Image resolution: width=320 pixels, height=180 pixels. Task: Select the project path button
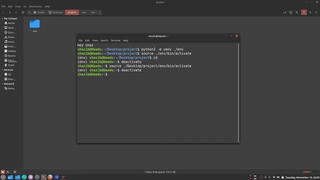pos(72,12)
